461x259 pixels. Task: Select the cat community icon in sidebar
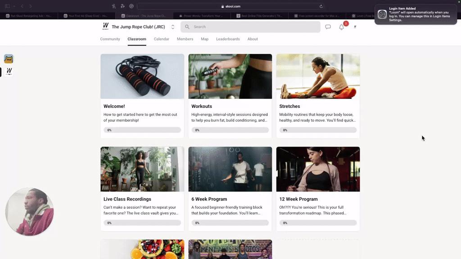click(x=9, y=59)
